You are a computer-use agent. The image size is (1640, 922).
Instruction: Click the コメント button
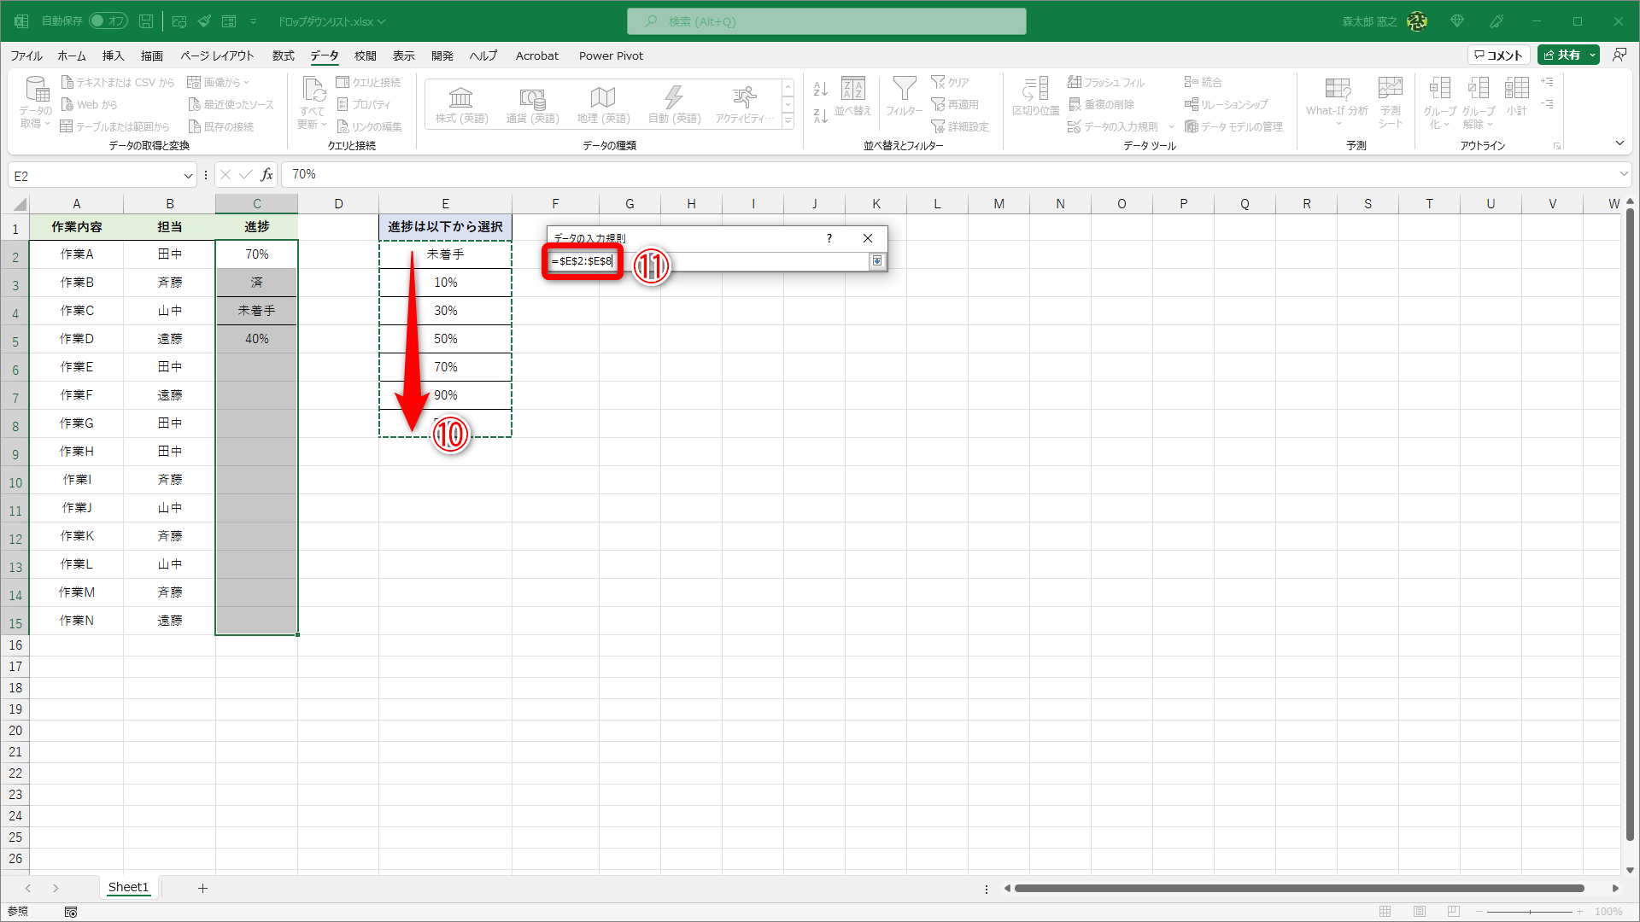(x=1498, y=55)
